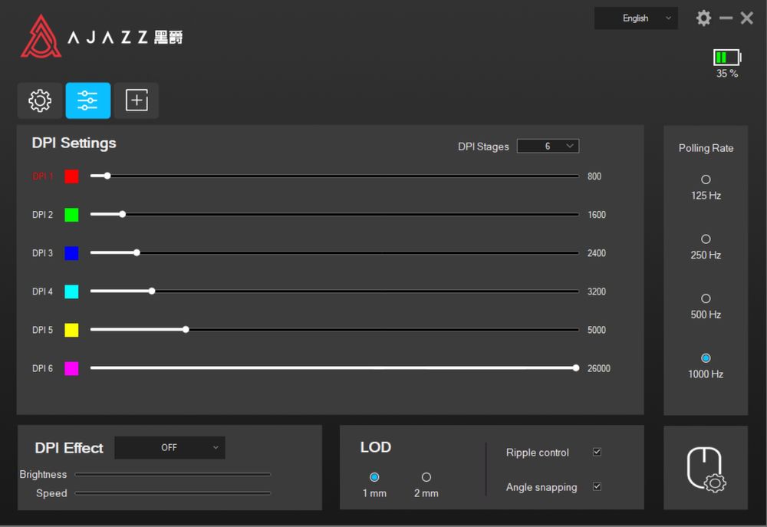Click the Brightness slider track
The image size is (767, 527).
pyautogui.click(x=173, y=474)
